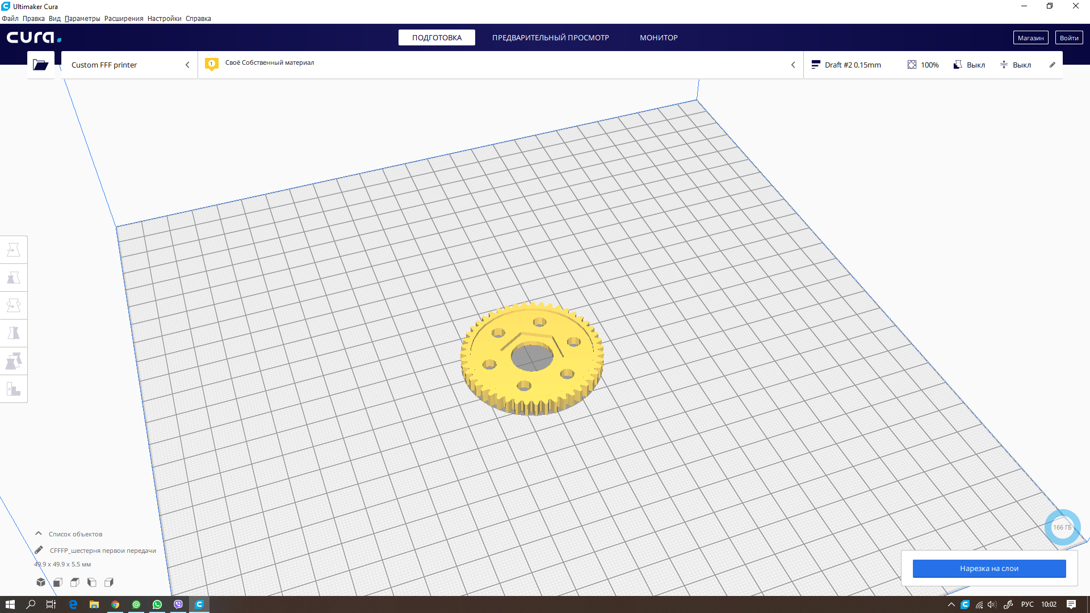Select the Scale tool in left toolbar

[x=14, y=278]
